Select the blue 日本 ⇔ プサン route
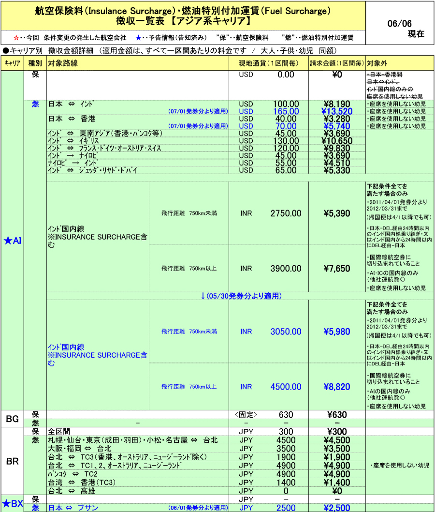The height and width of the screenshot is (513, 435). point(73,508)
